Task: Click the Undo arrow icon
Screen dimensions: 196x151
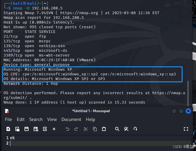Action: point(68,129)
